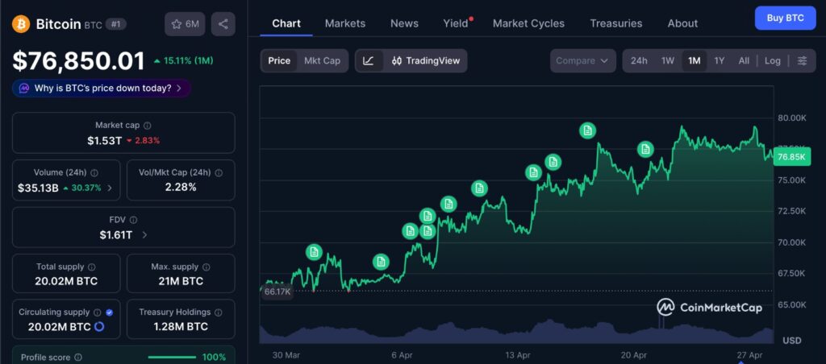This screenshot has width=826, height=364.
Task: Click info icon next to FDV
Action: coord(134,220)
